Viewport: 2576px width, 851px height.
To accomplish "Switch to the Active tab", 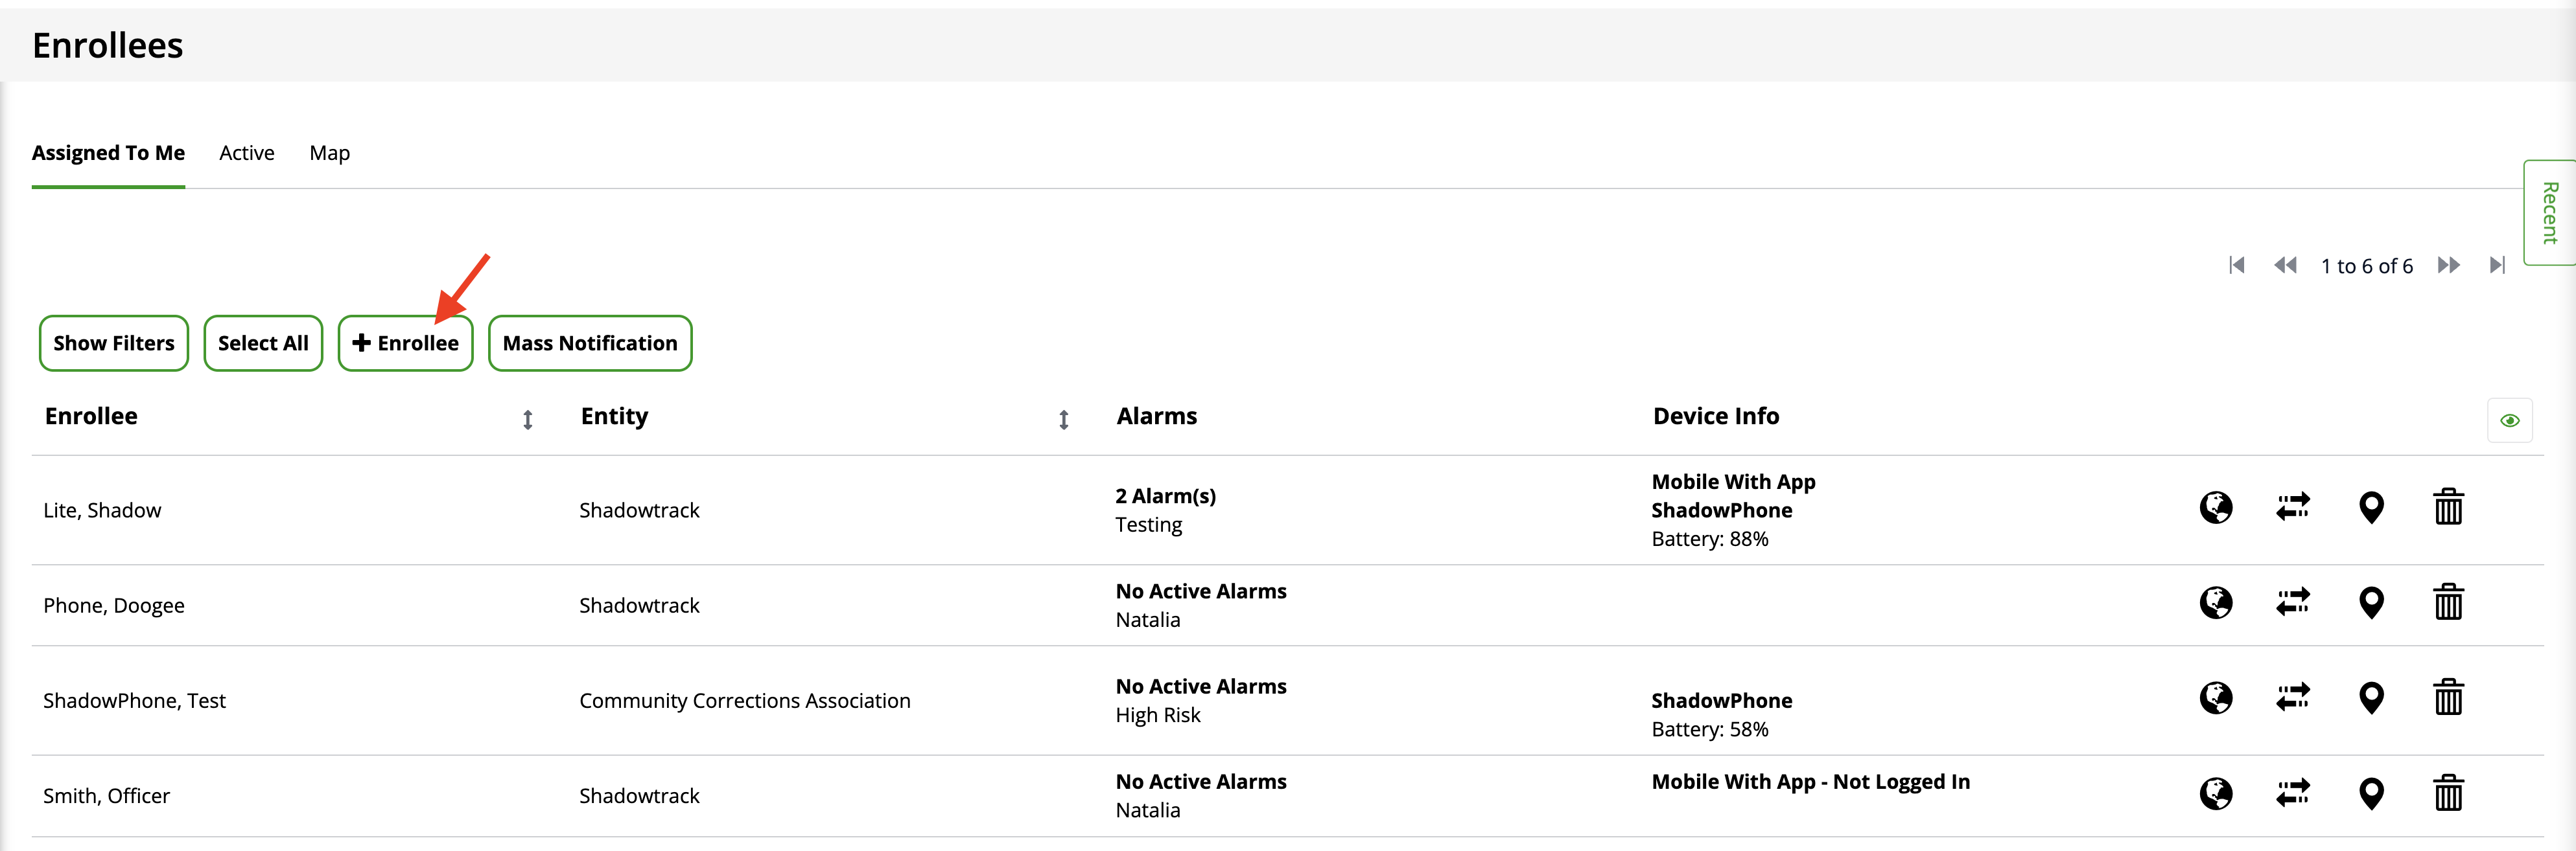I will tap(246, 153).
